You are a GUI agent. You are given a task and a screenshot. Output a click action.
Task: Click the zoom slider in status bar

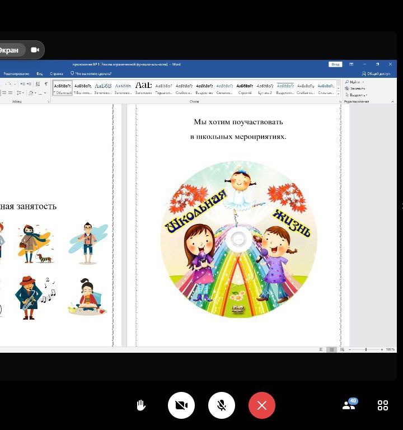click(365, 349)
